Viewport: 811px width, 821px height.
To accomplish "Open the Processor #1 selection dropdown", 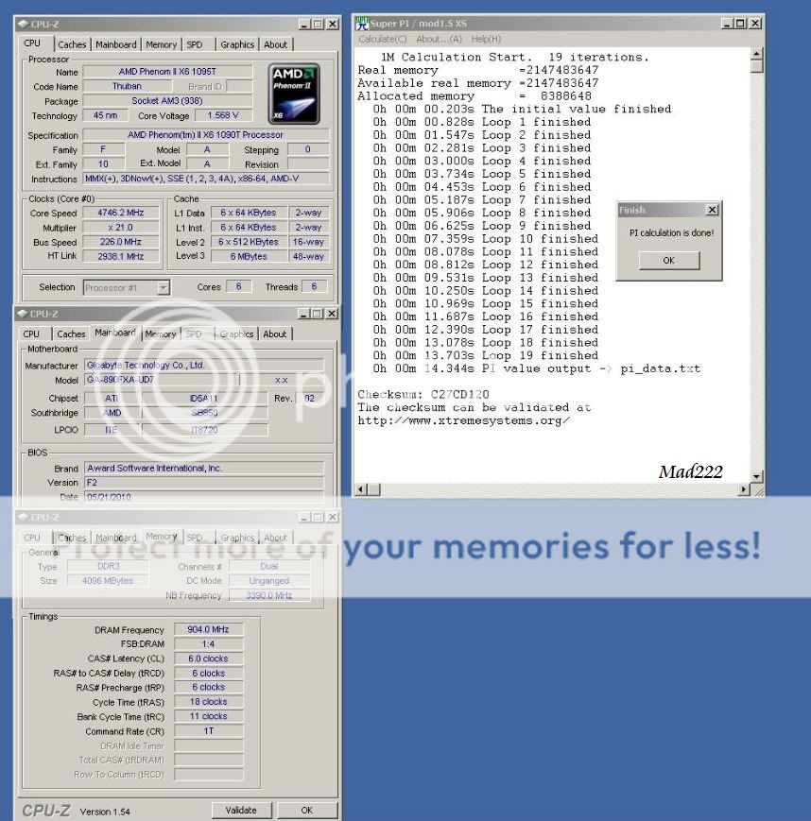I will (x=164, y=287).
